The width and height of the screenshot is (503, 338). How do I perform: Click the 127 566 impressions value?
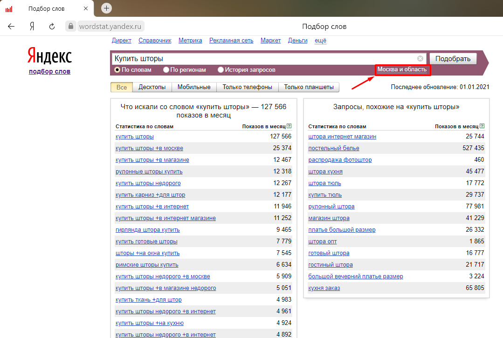281,136
